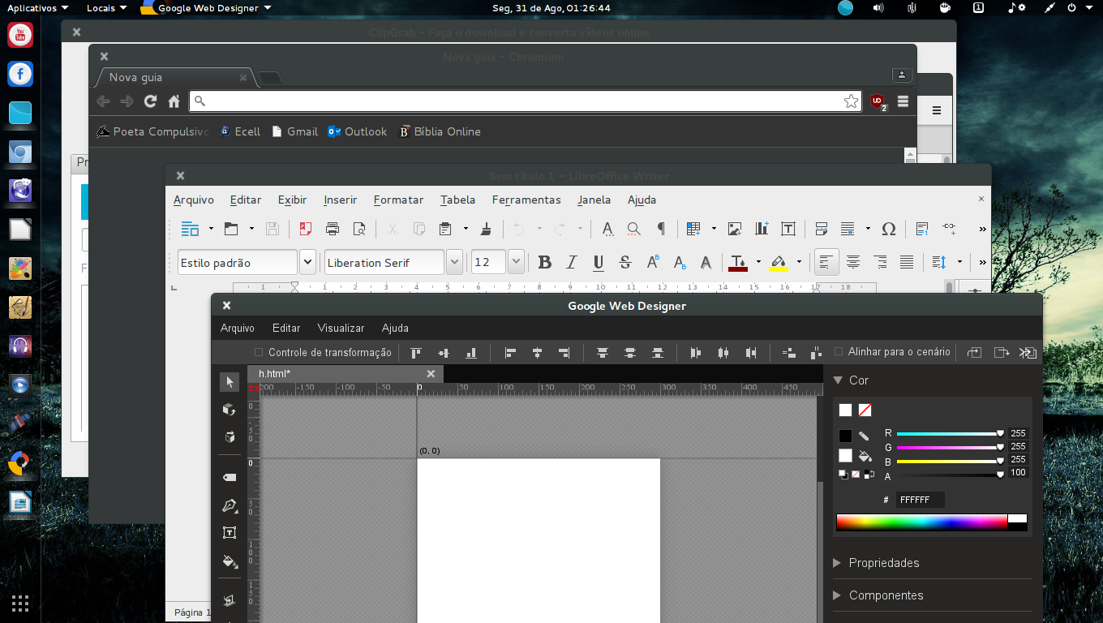Choose the Paint Bucket fill tool

coord(230,561)
